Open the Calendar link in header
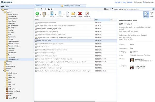This screenshot has height=102, width=155. [x=130, y=2]
